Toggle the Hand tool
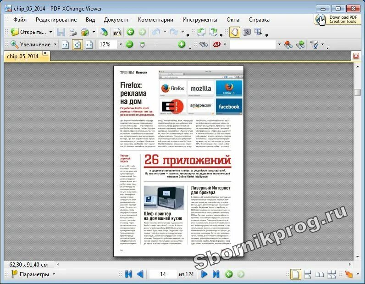The width and height of the screenshot is (365, 284). 234,32
